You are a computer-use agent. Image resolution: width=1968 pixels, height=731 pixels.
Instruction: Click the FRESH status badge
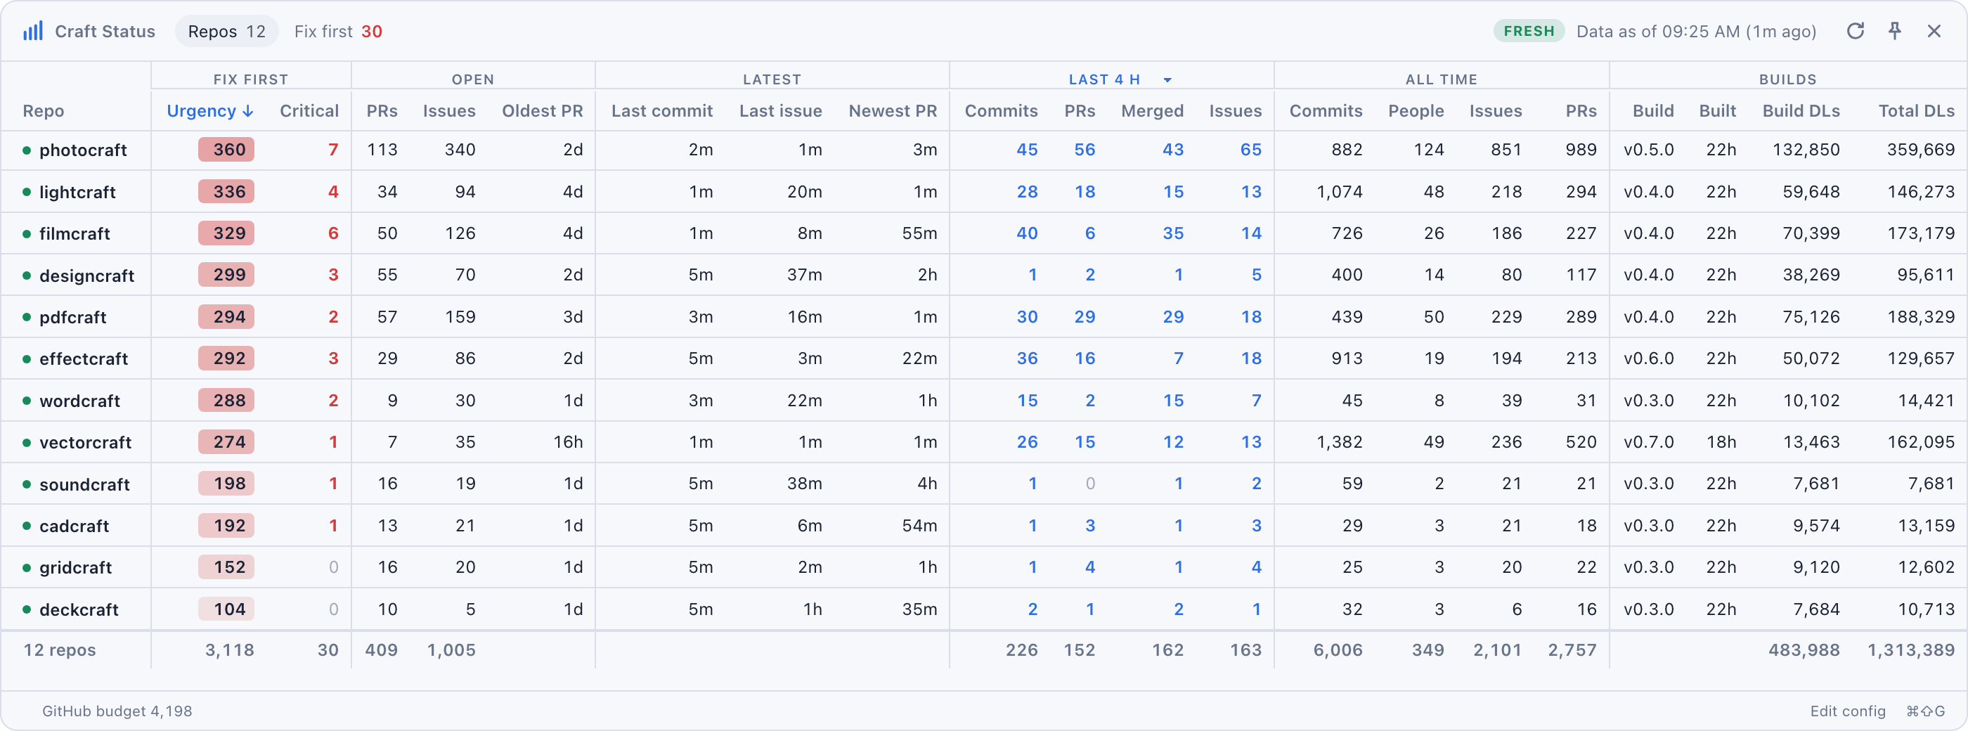(1529, 32)
